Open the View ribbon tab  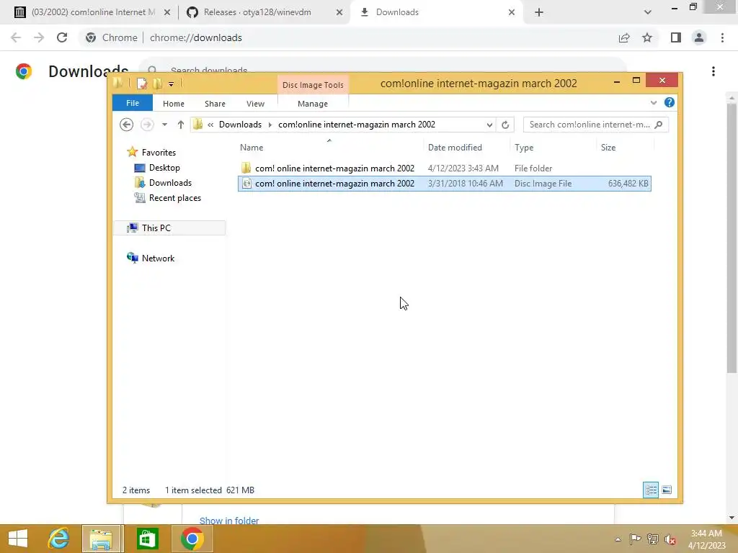(255, 104)
